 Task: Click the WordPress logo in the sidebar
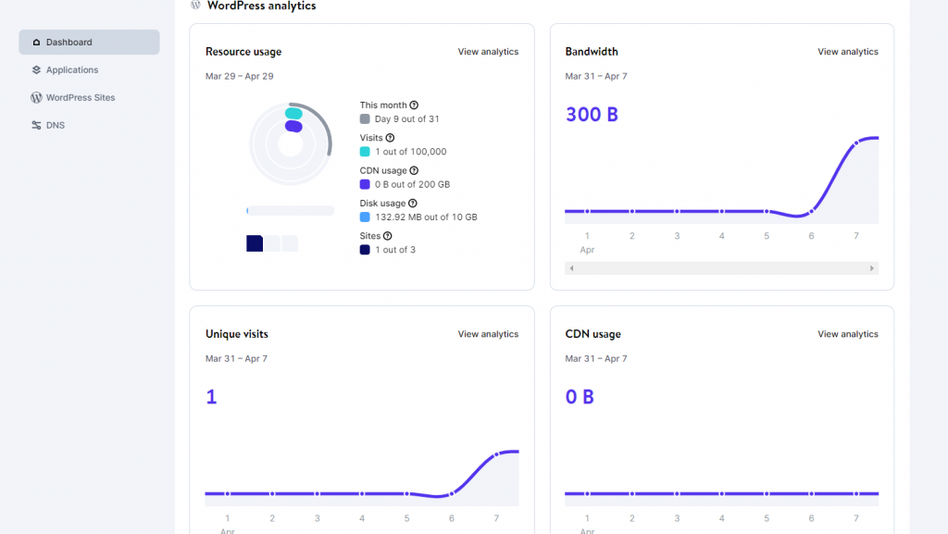point(36,97)
